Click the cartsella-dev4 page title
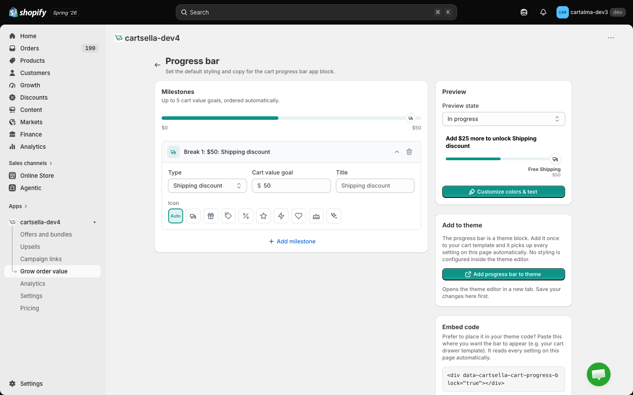Image resolution: width=633 pixels, height=395 pixels. (x=152, y=38)
